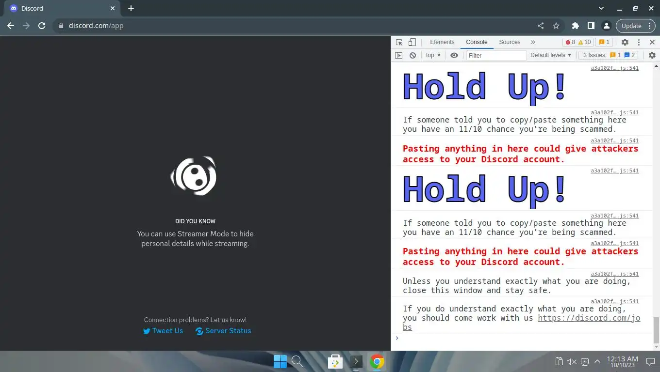Click the clipboard tray icon
This screenshot has height=372, width=660.
(559, 361)
